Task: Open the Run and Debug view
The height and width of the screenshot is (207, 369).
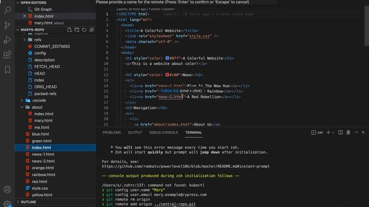Action: pos(7,40)
